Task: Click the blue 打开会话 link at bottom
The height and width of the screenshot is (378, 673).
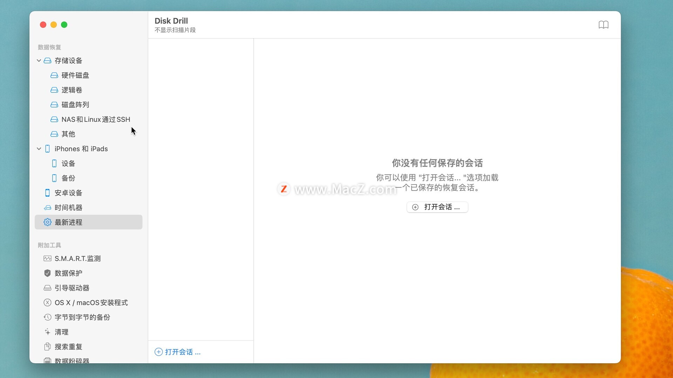Action: [x=183, y=352]
